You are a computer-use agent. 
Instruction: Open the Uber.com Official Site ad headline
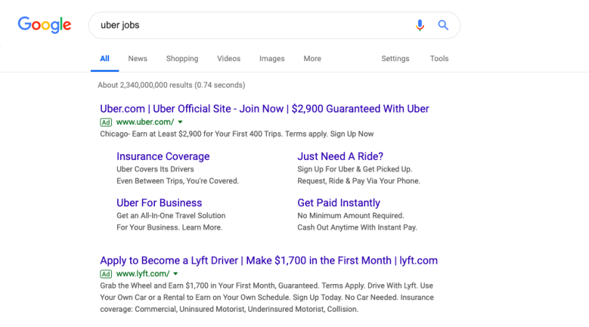pos(265,109)
